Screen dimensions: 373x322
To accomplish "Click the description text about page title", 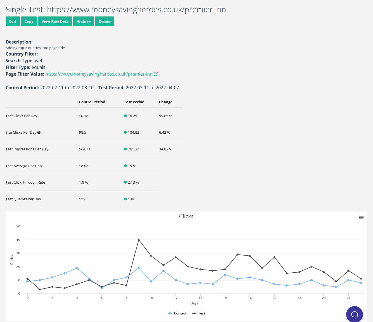I will [35, 48].
